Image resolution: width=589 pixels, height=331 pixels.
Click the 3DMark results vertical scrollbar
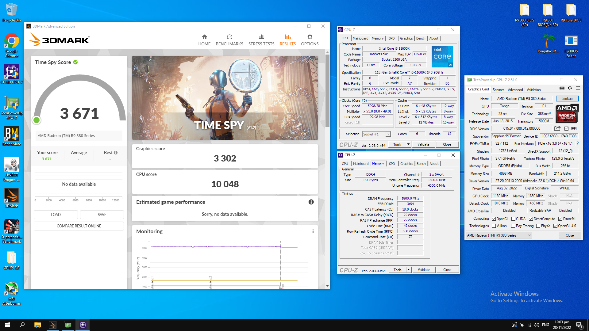(x=328, y=90)
